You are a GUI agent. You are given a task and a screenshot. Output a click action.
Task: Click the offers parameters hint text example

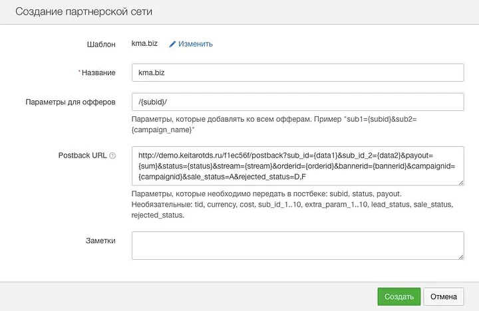point(274,124)
